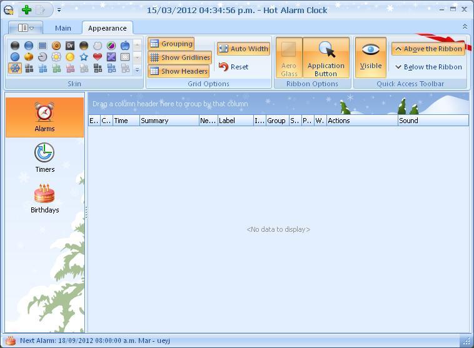Apply the dark sphere with gold glow skin
The width and height of the screenshot is (474, 348).
coord(84,46)
